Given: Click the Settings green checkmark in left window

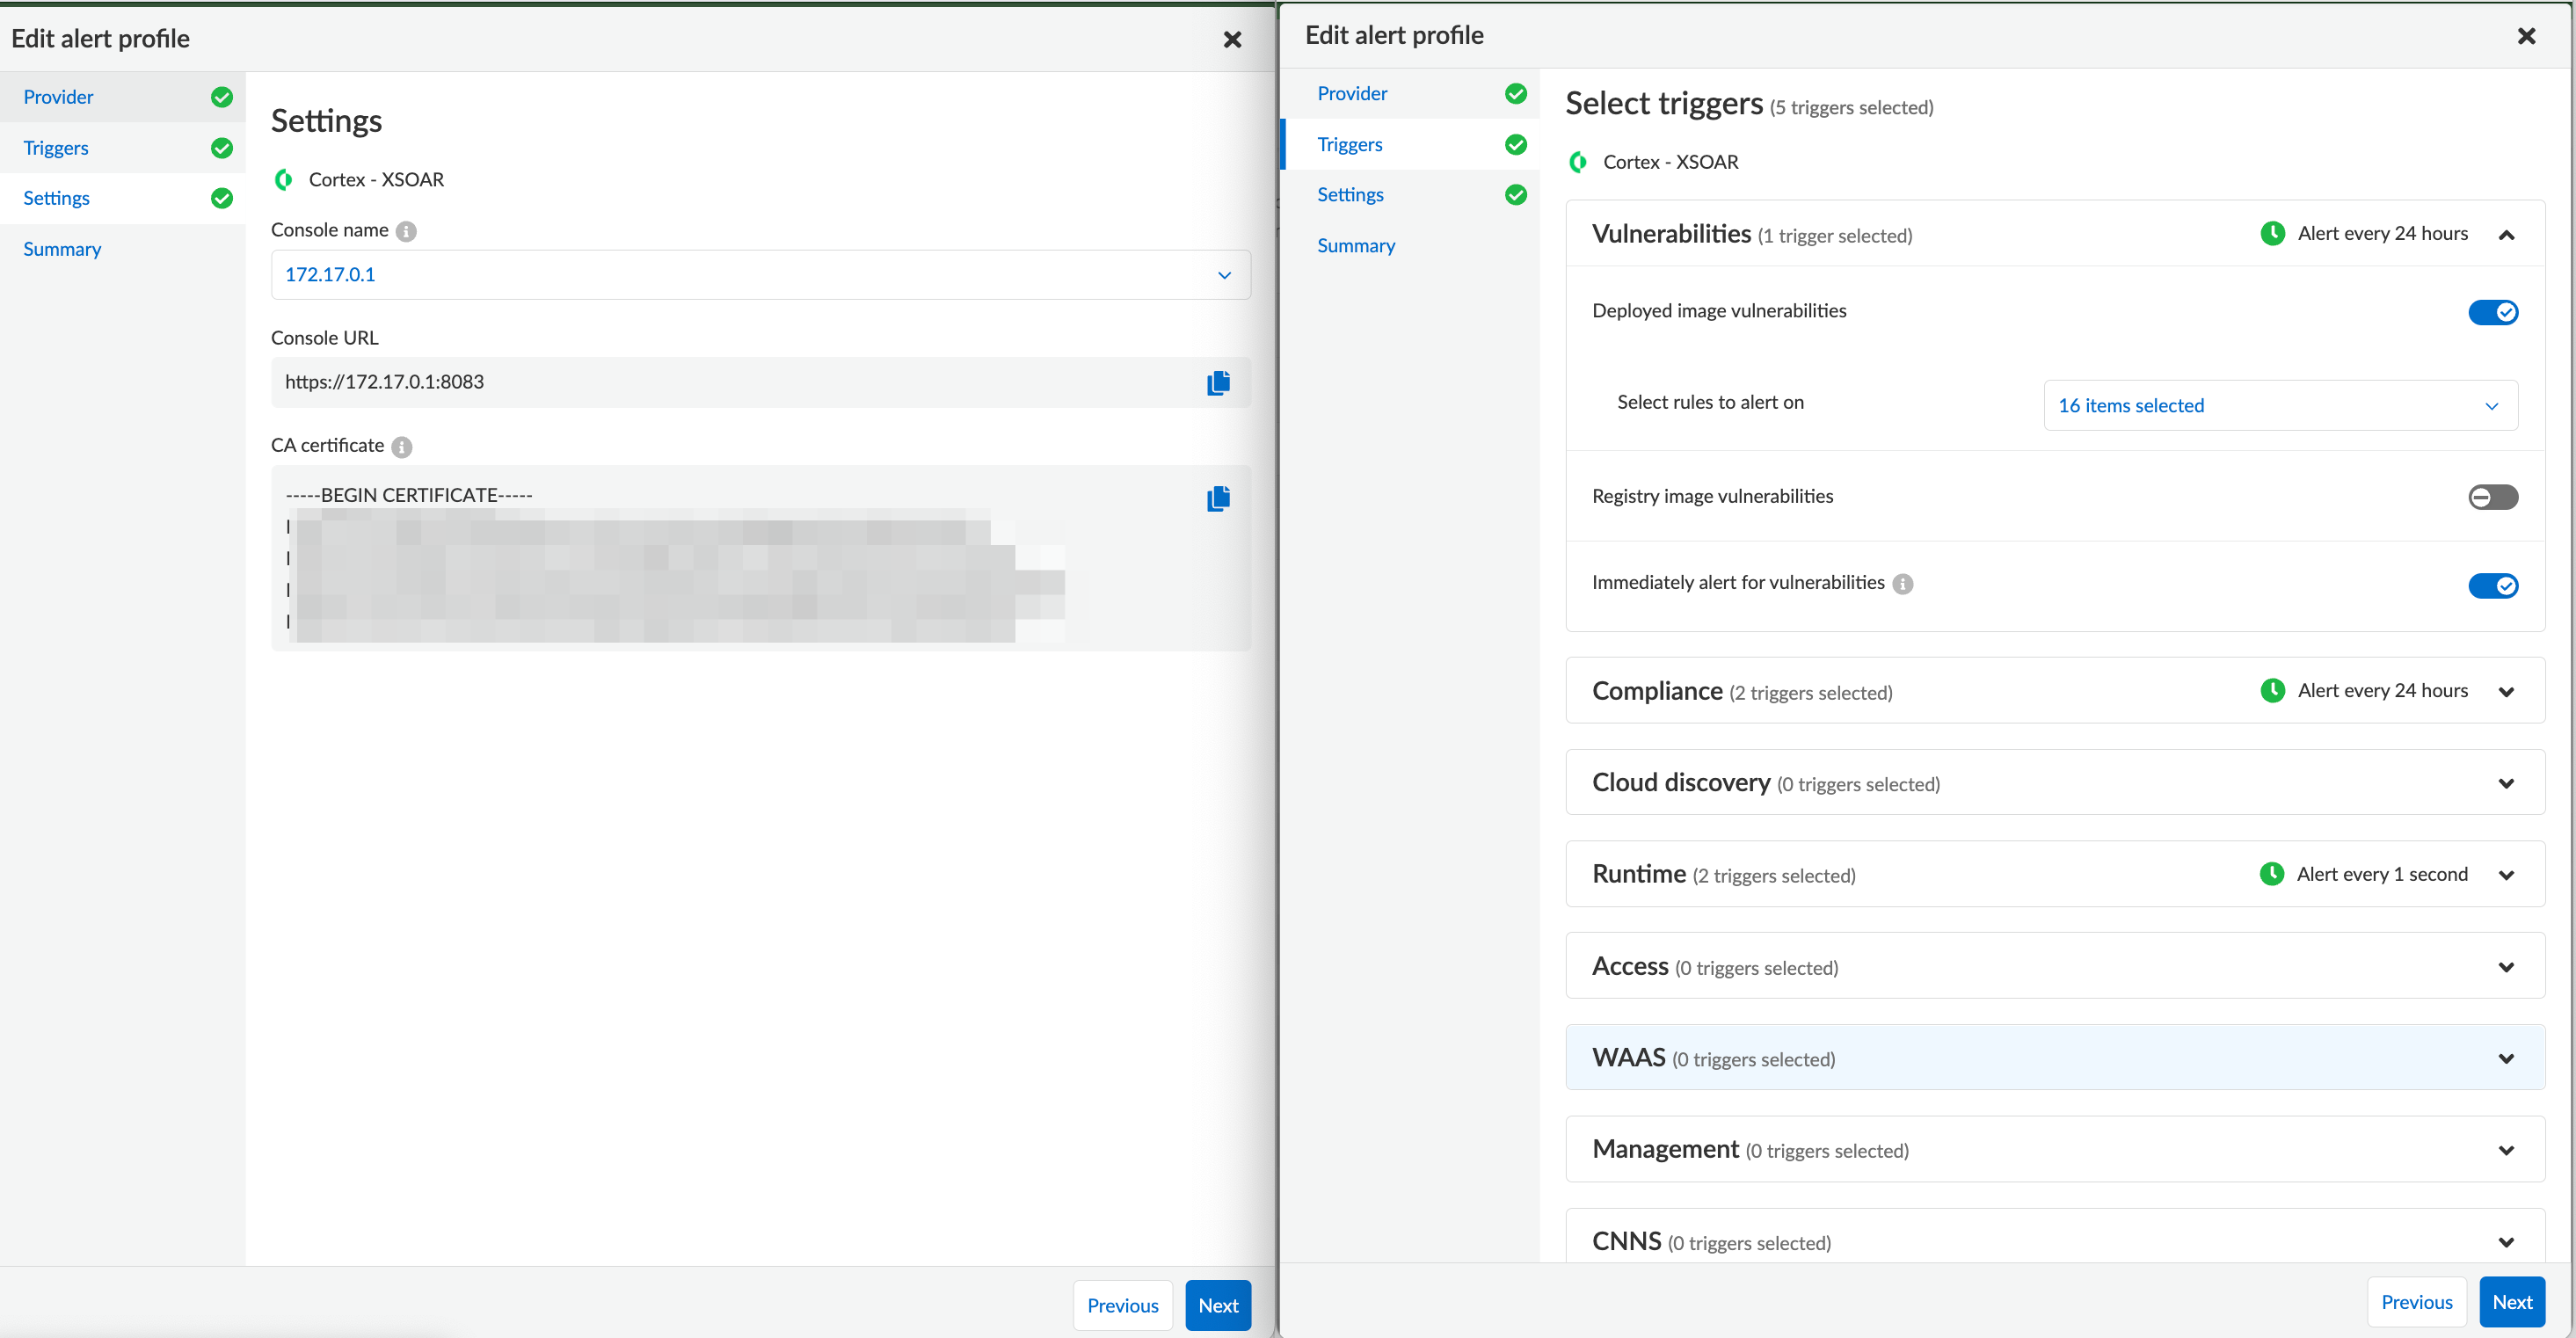Looking at the screenshot, I should point(222,198).
